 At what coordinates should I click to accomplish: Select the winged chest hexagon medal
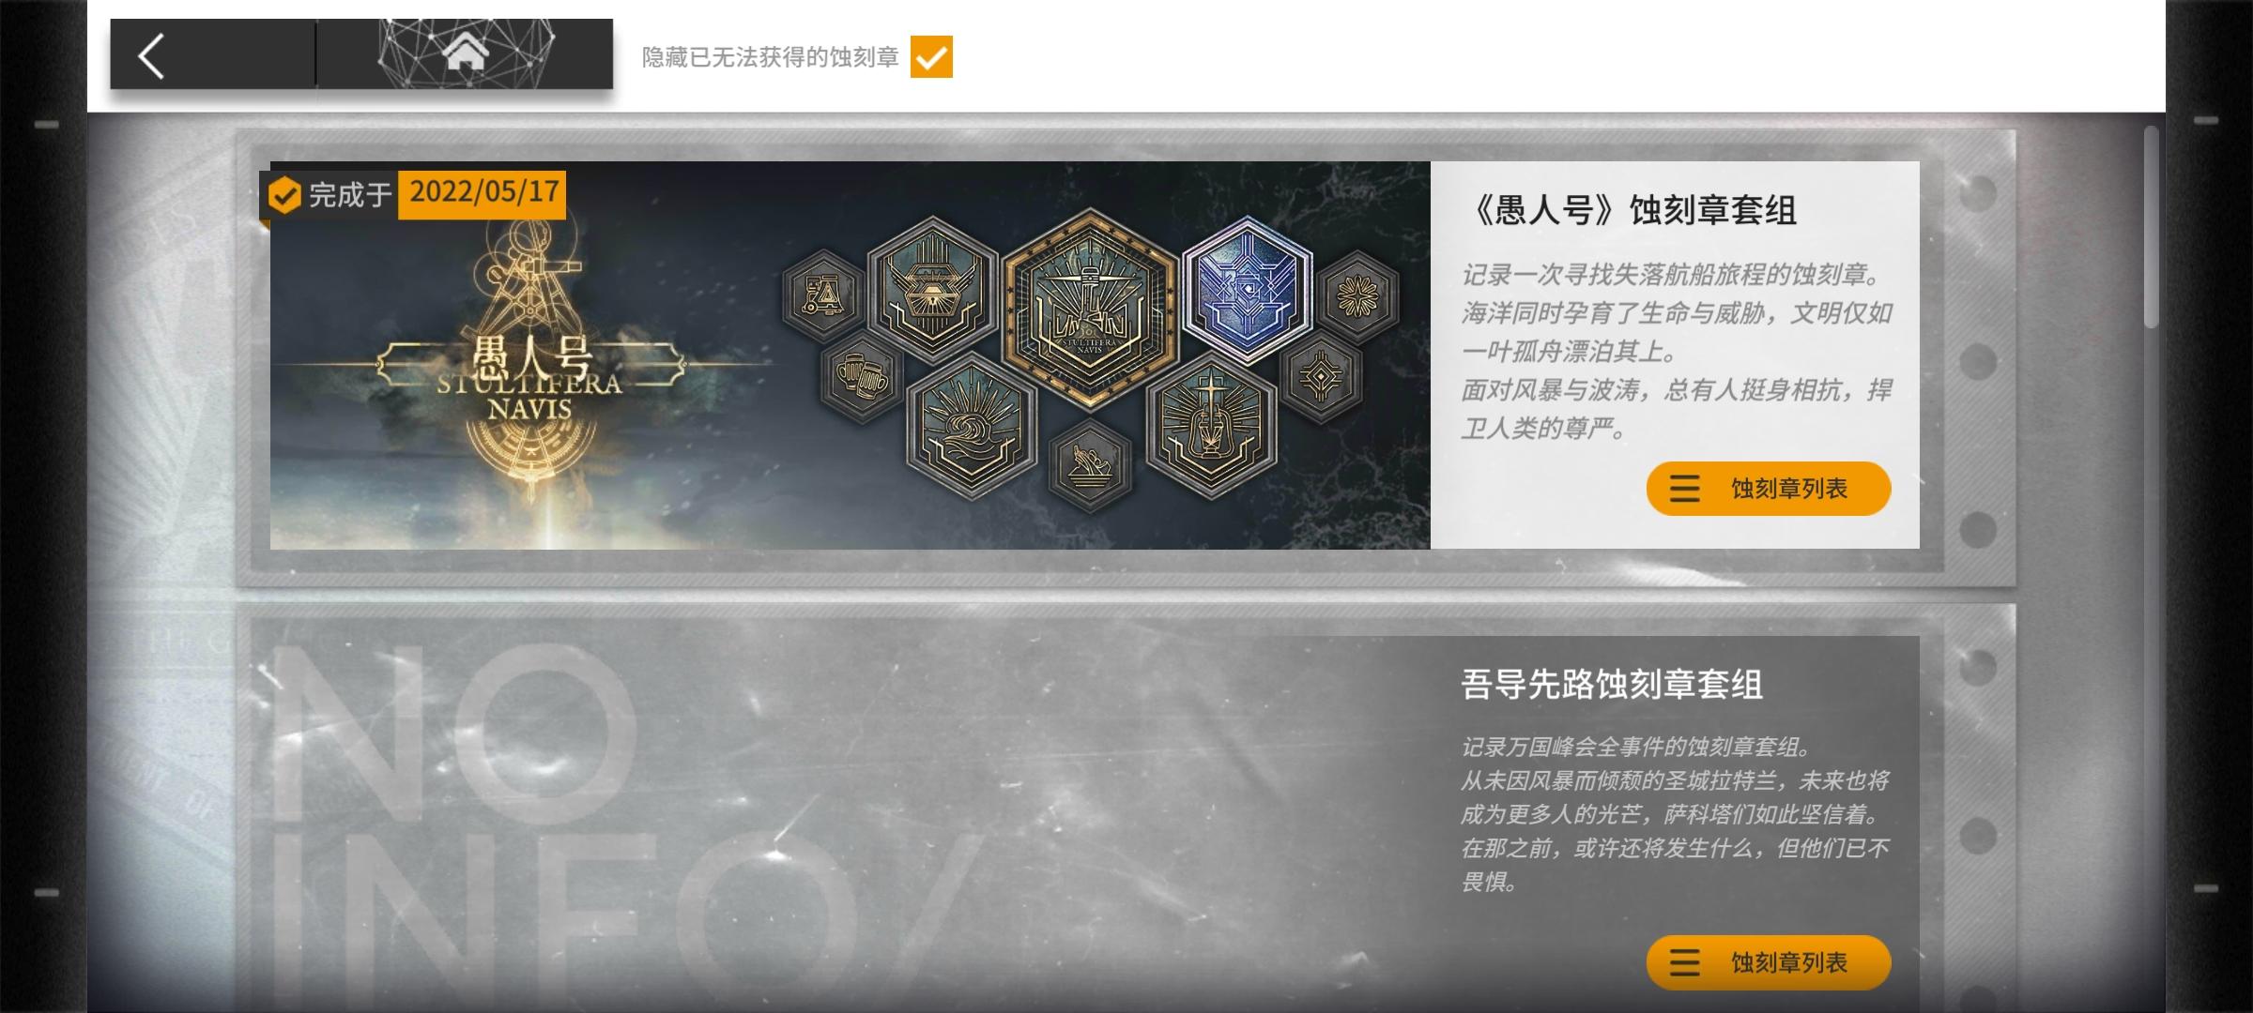[933, 291]
